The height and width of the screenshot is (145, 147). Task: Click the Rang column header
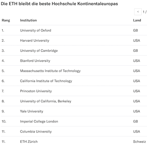[x=6, y=20]
